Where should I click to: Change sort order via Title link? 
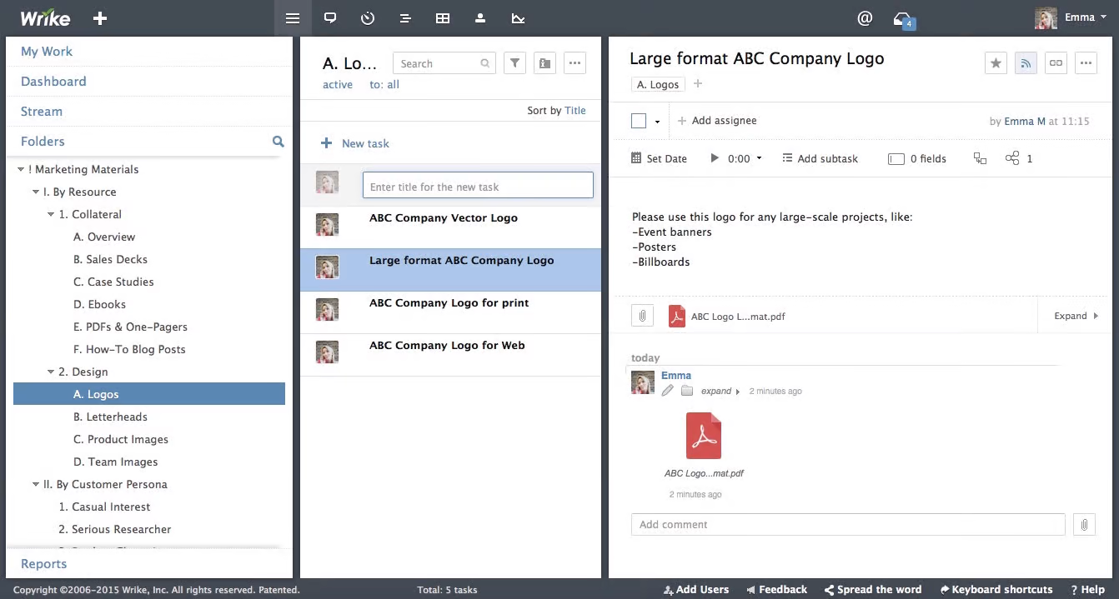point(575,110)
